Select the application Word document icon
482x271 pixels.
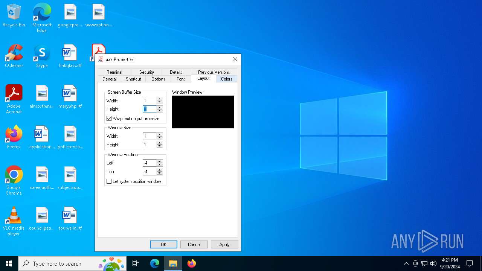(42, 138)
